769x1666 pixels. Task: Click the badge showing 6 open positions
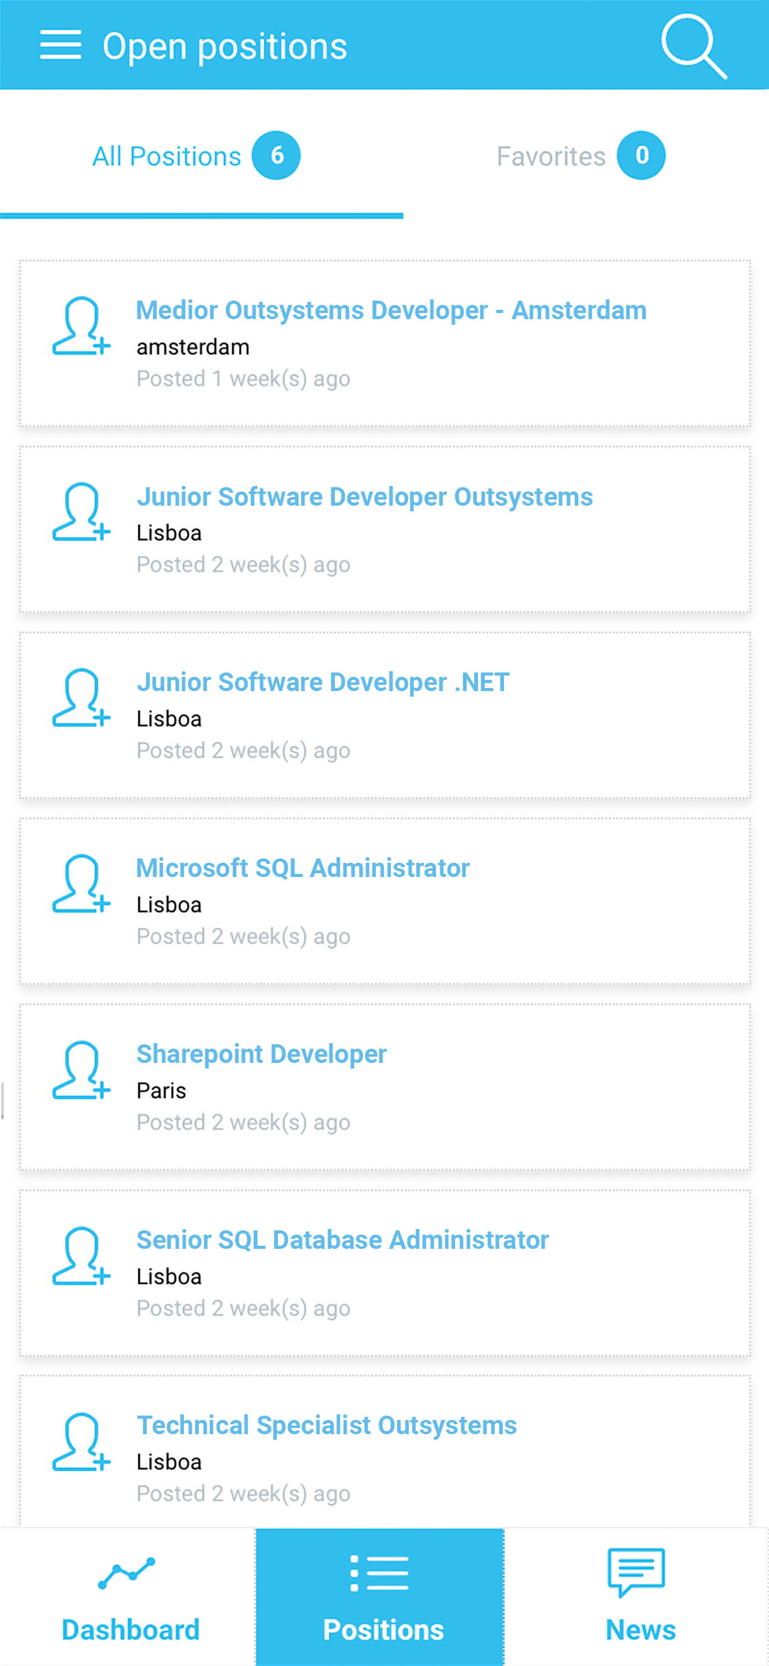pos(277,155)
